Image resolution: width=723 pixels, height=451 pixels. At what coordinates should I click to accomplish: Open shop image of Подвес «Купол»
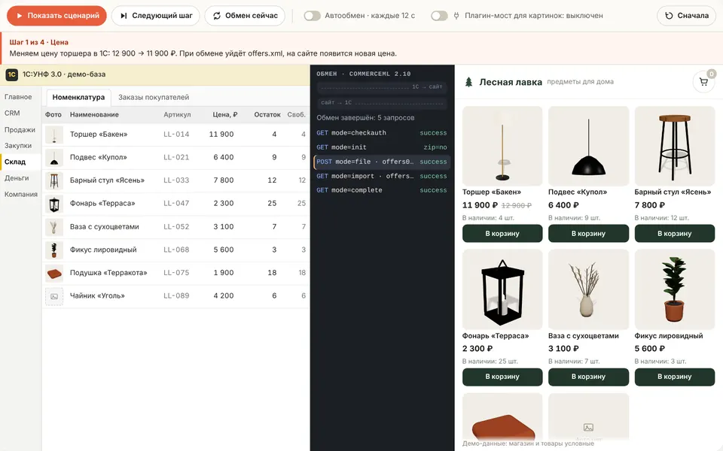click(x=588, y=146)
